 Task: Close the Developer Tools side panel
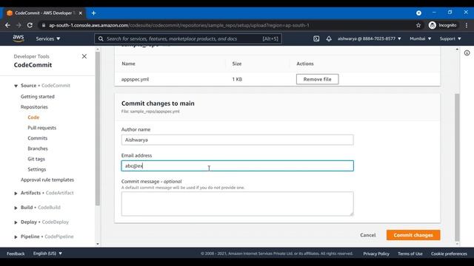[x=84, y=56]
